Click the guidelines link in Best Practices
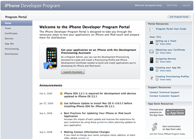The image size is (194, 139). [x=102, y=122]
